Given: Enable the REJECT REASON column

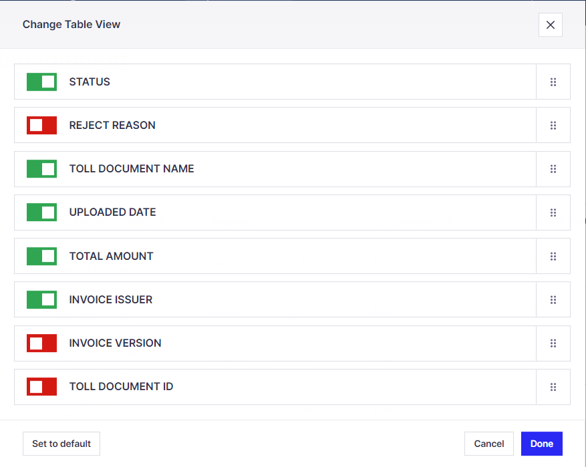Looking at the screenshot, I should [x=41, y=125].
